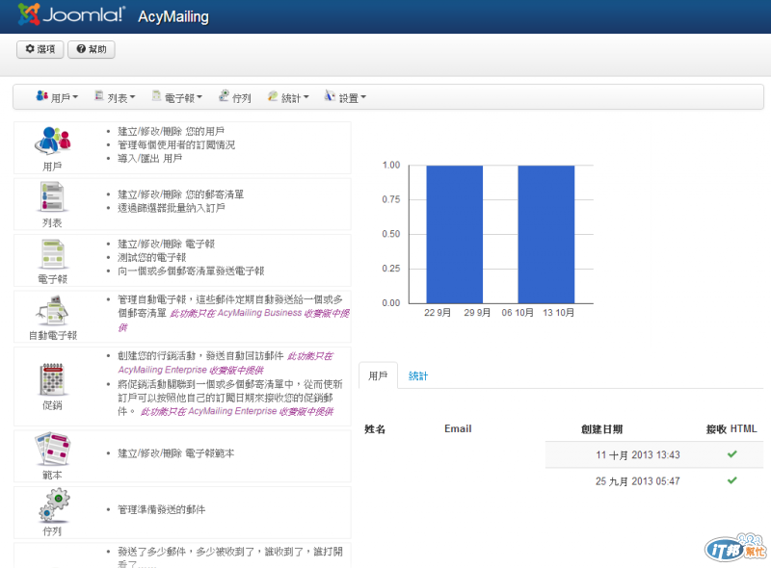Click the 29 9月 chart bar
This screenshot has height=568, width=771.
[x=454, y=234]
